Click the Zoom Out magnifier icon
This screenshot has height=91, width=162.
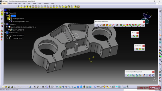coord(72,87)
